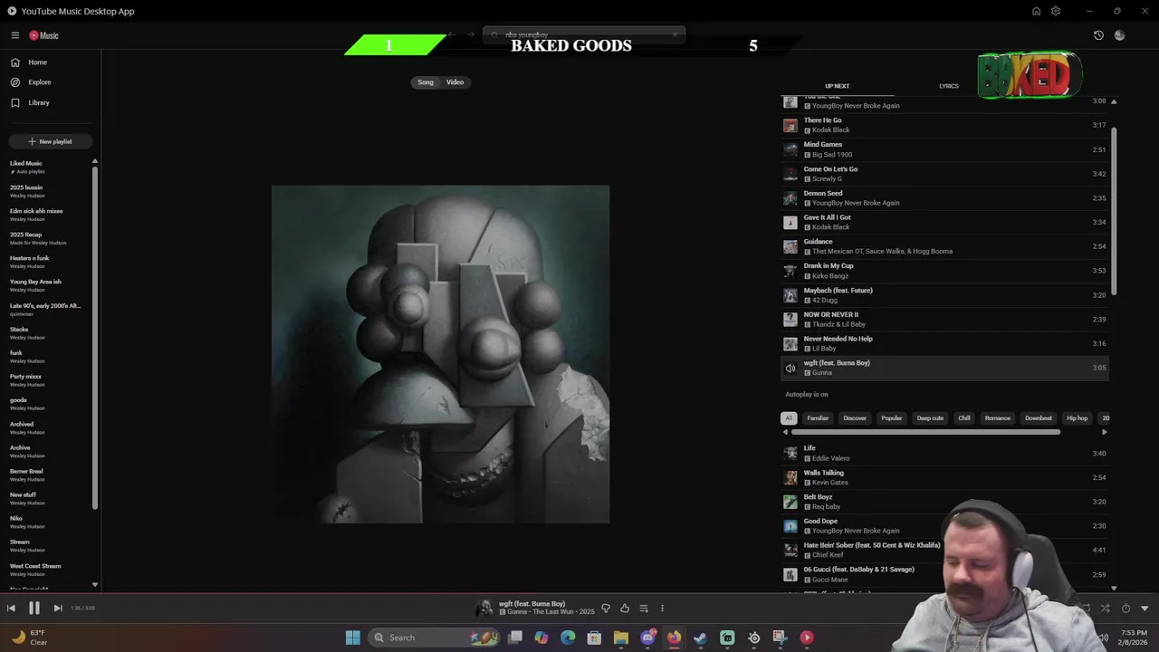
Task: Open Windows Start menu
Action: coord(352,638)
